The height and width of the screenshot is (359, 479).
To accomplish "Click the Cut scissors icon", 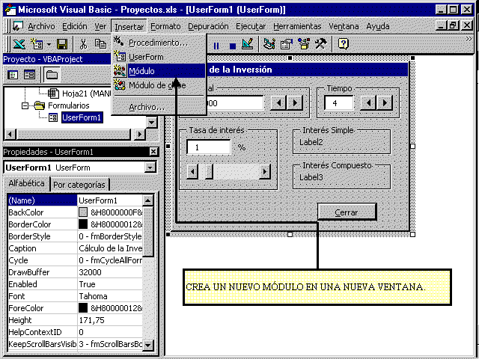I will tap(83, 44).
